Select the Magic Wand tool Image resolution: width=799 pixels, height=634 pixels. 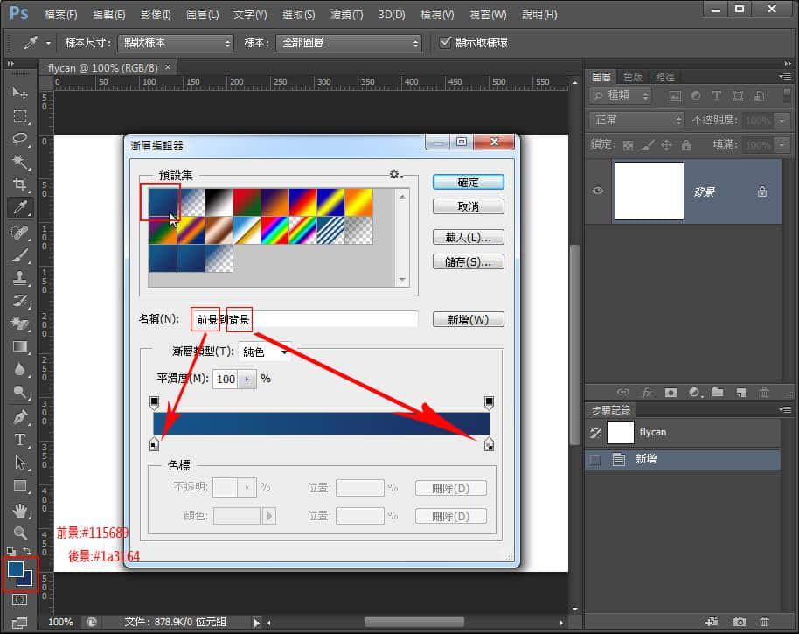(x=20, y=162)
